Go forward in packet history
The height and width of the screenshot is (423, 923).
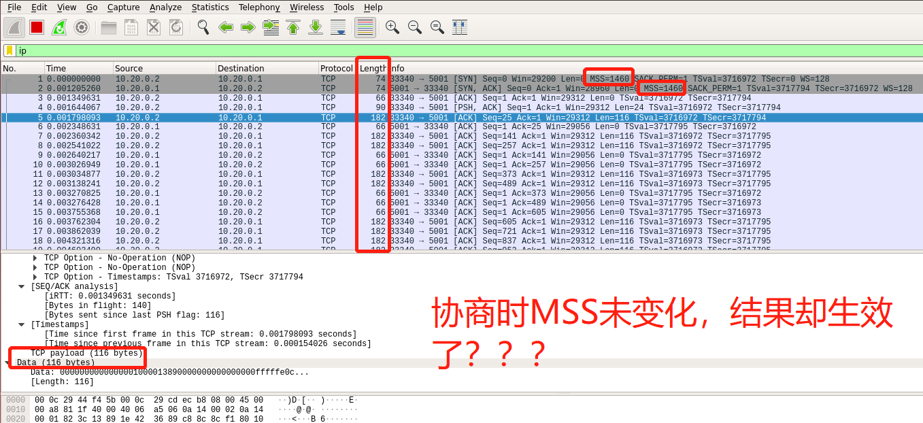pyautogui.click(x=248, y=27)
